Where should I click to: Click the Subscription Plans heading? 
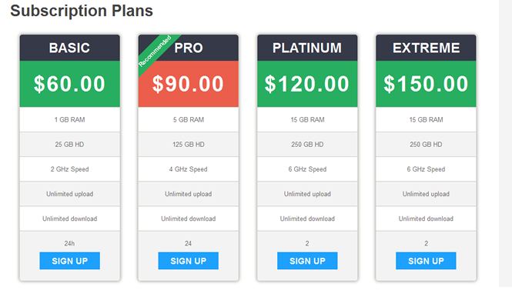pyautogui.click(x=82, y=11)
